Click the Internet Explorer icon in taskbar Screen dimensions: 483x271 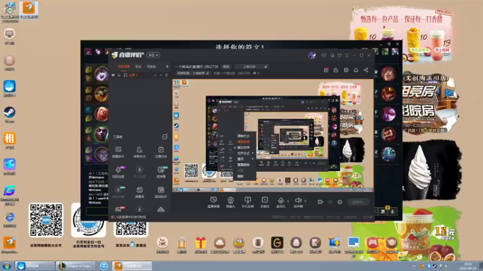point(104,266)
